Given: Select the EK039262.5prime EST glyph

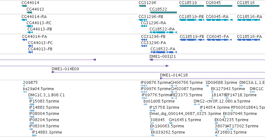Looking at the screenshot, I should point(153,135).
